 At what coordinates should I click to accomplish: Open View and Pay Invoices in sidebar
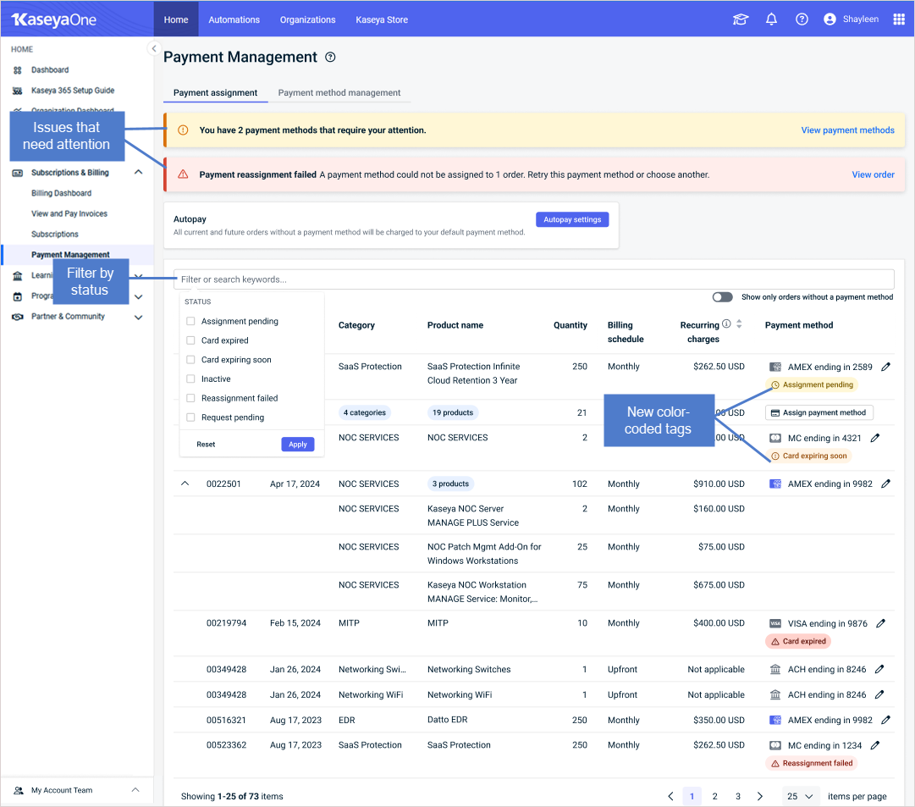click(x=69, y=213)
